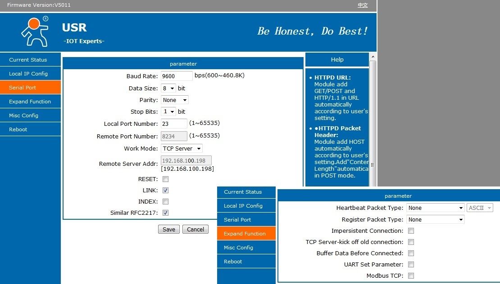Open Expand Function in the main sidebar

coord(30,102)
